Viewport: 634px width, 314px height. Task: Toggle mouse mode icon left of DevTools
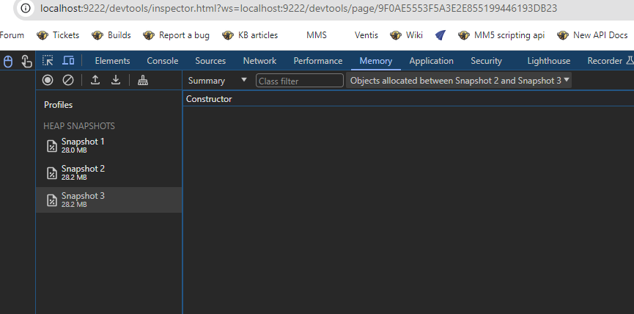[8, 61]
